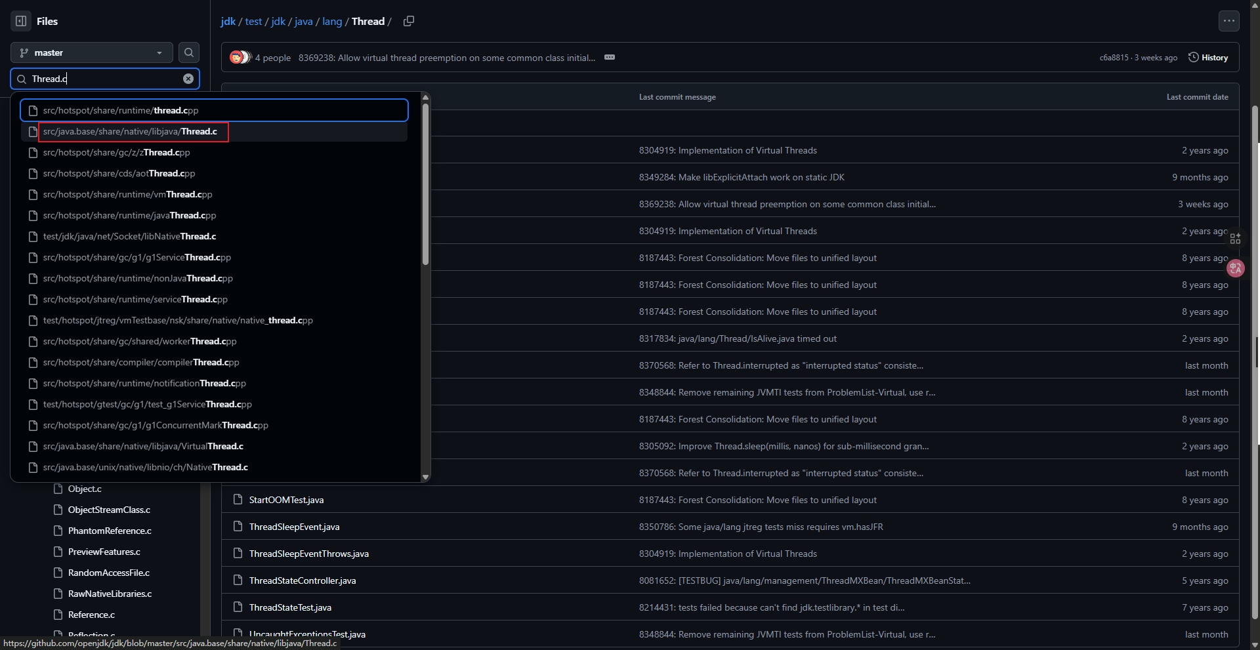Click file icon beside ThreadStateTest.java
Image resolution: width=1260 pixels, height=650 pixels.
[238, 607]
